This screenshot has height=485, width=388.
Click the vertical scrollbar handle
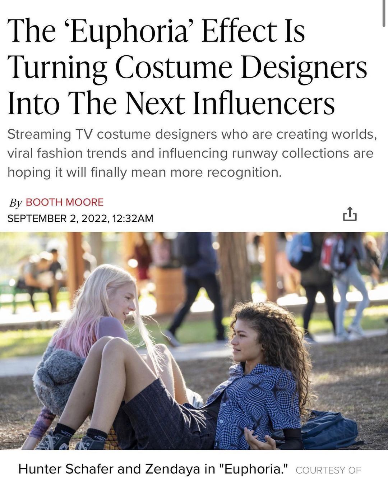pyautogui.click(x=384, y=14)
